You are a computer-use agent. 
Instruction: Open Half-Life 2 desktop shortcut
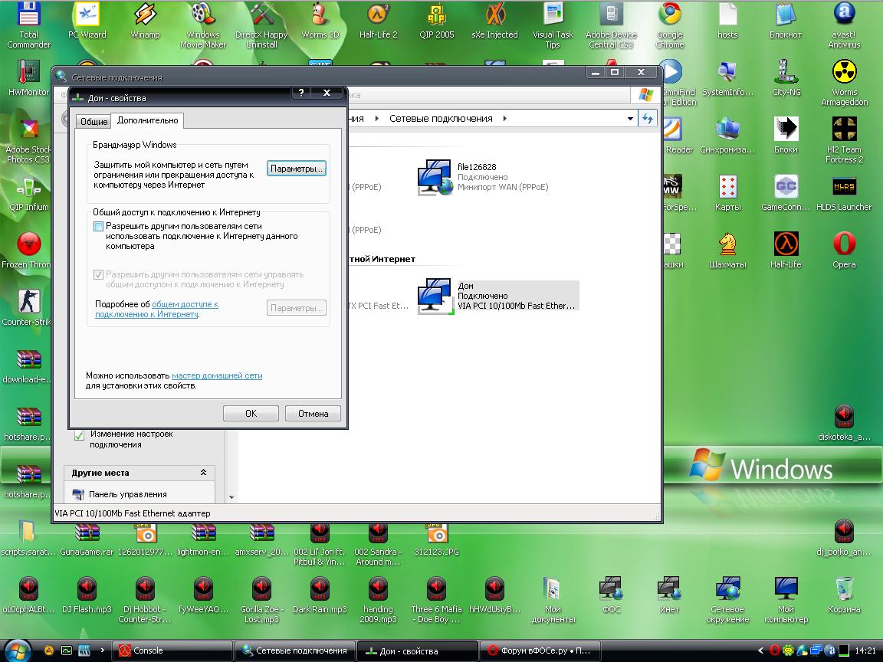coord(379,15)
